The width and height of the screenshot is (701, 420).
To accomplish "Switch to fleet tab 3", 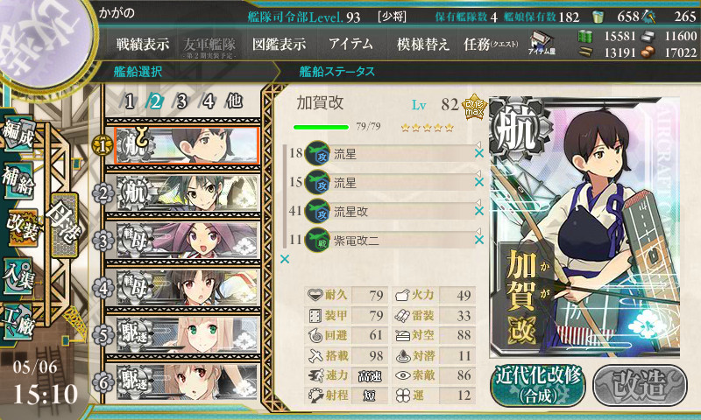I will (181, 101).
